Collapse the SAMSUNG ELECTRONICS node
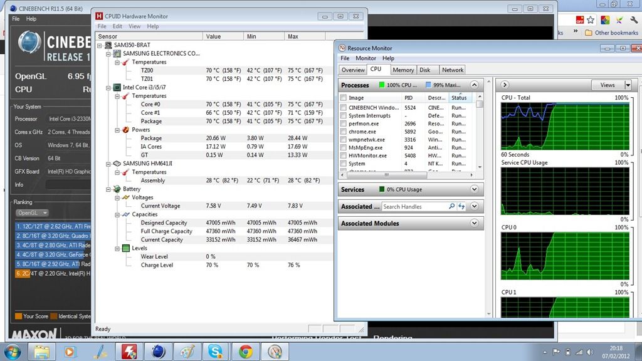 pyautogui.click(x=108, y=54)
